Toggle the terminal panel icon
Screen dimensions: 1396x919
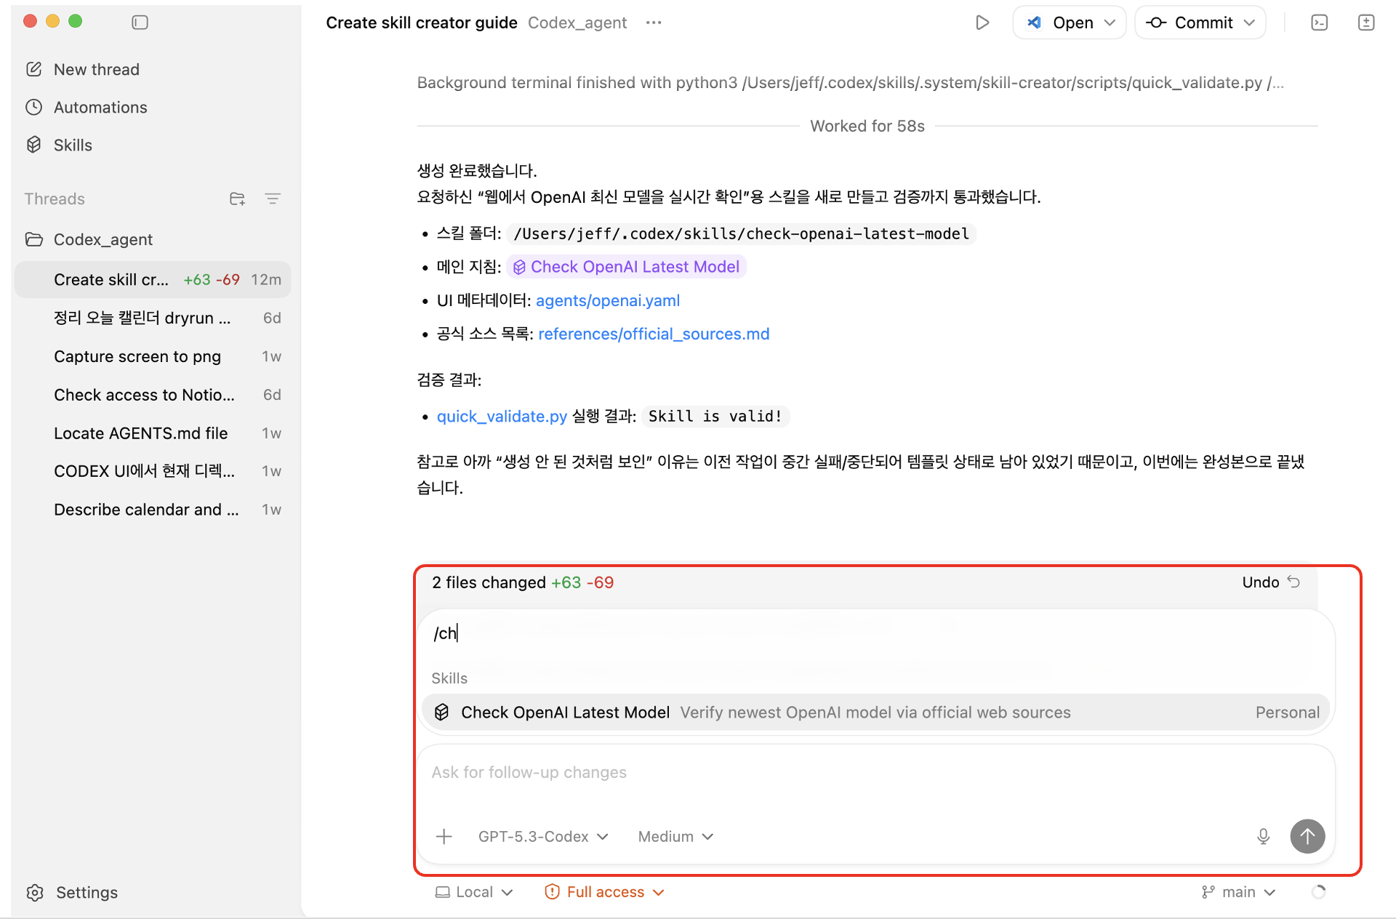[x=1320, y=23]
